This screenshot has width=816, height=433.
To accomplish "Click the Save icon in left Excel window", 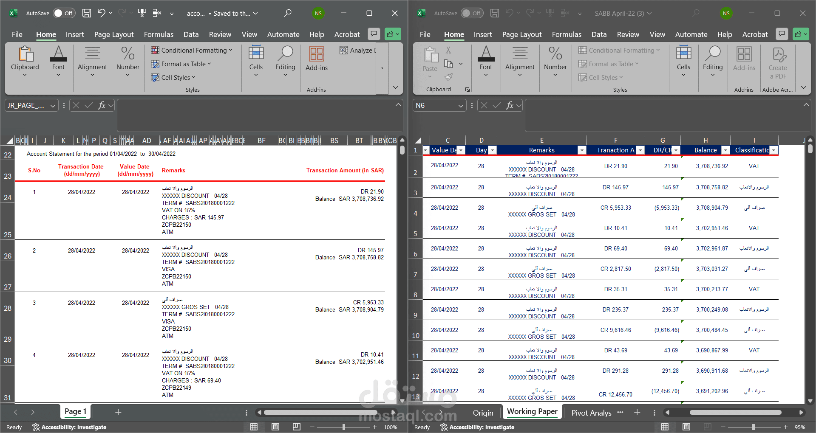I will click(x=86, y=13).
